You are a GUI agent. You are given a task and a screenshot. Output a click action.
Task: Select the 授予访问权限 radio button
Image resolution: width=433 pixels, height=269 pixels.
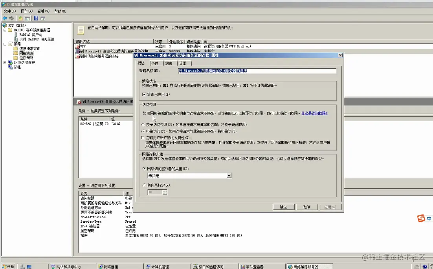[143, 125]
